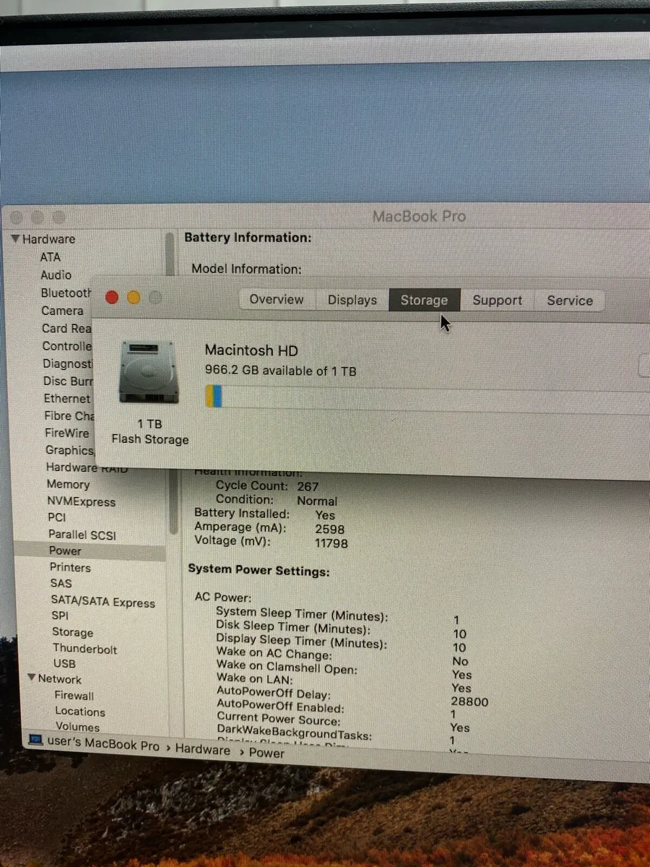Minimize the About This Mac window

point(134,298)
